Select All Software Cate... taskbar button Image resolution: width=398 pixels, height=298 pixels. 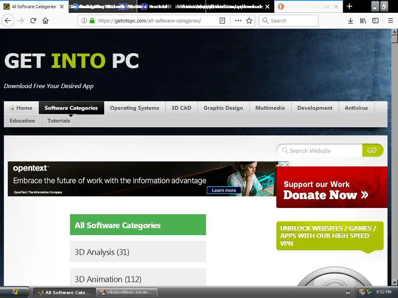pos(65,293)
